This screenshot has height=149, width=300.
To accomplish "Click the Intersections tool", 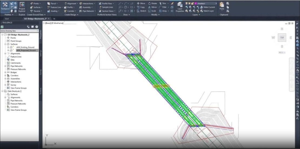I will coord(87,4).
